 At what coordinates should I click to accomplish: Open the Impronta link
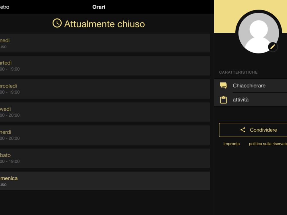click(231, 144)
